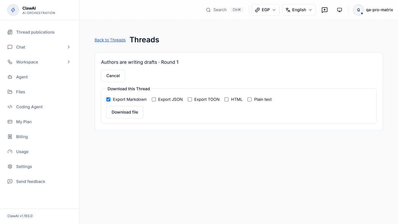Click the Cancel button
The height and width of the screenshot is (224, 398).
tap(113, 76)
